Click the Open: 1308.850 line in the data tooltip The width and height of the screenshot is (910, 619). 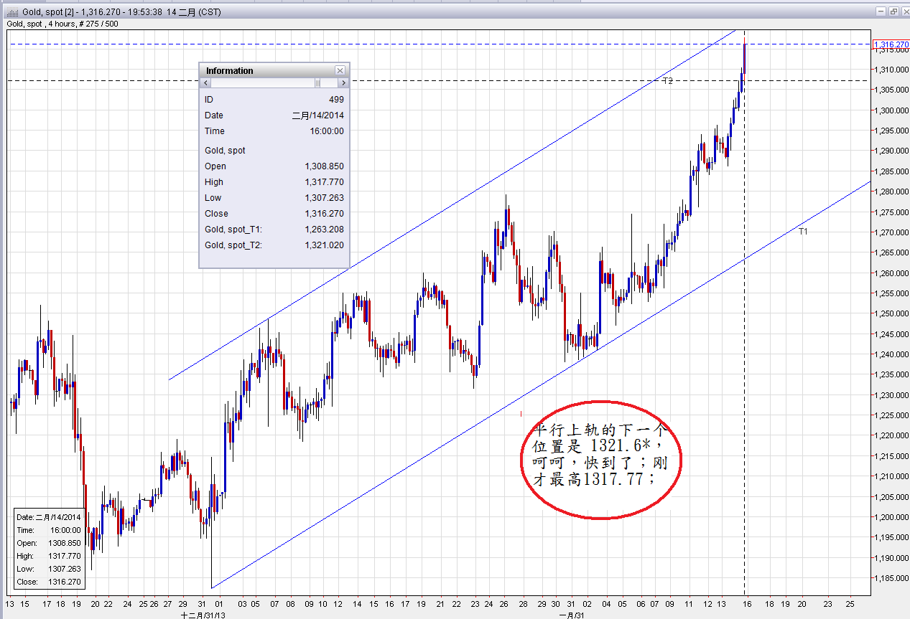click(48, 543)
